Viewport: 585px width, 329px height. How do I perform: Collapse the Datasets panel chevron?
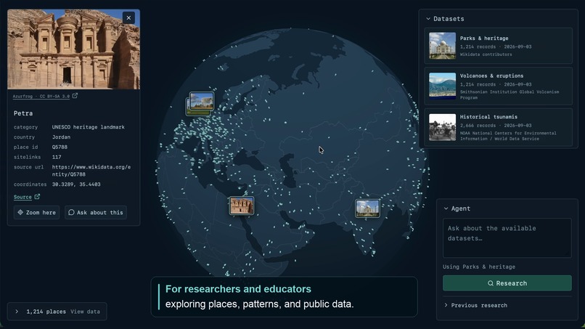pos(428,19)
